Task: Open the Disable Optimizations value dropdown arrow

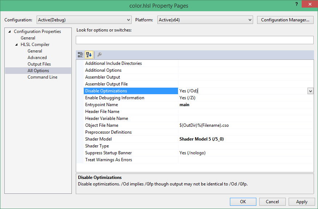Action: coord(310,91)
